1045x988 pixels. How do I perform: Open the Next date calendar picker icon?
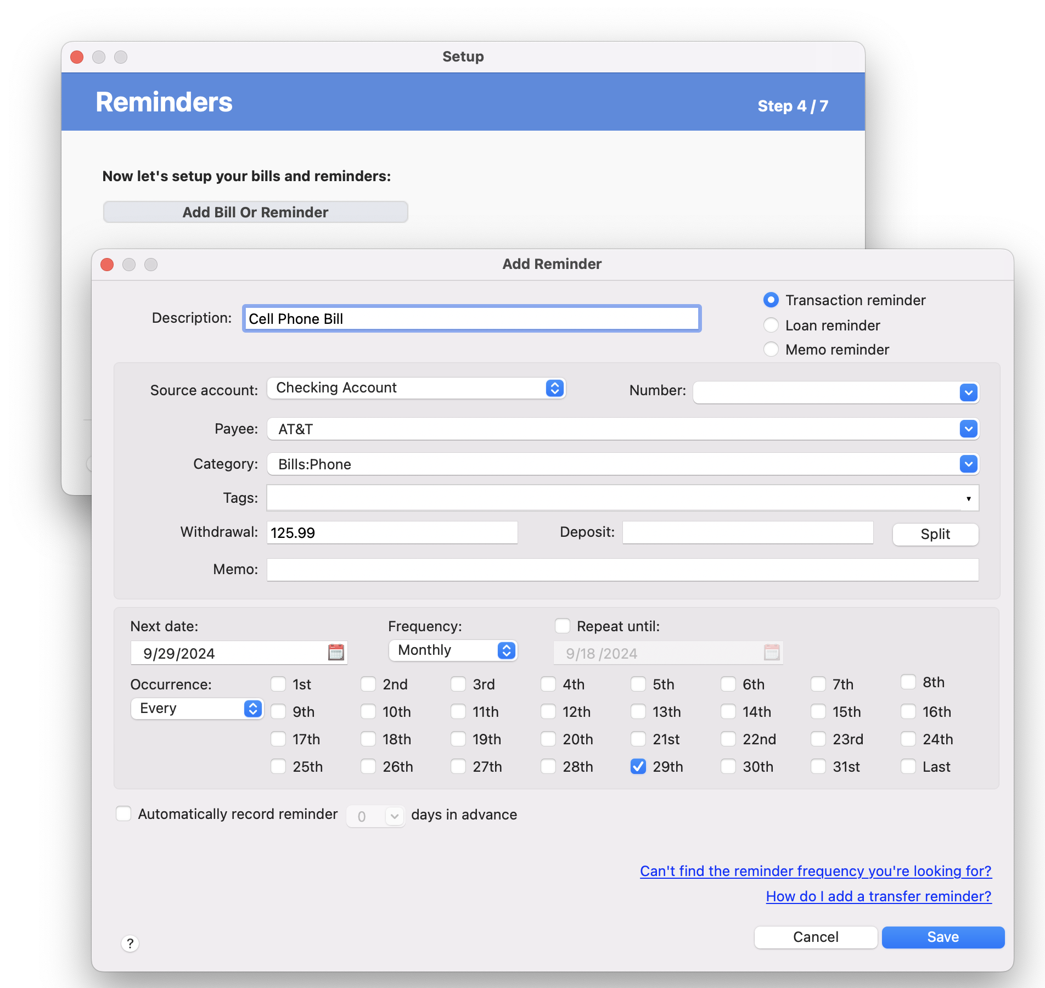(x=336, y=652)
